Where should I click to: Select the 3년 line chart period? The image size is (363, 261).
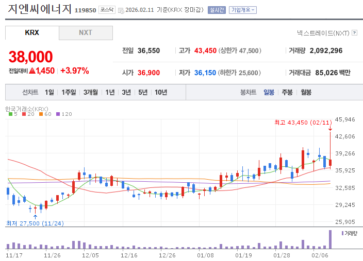[126, 93]
